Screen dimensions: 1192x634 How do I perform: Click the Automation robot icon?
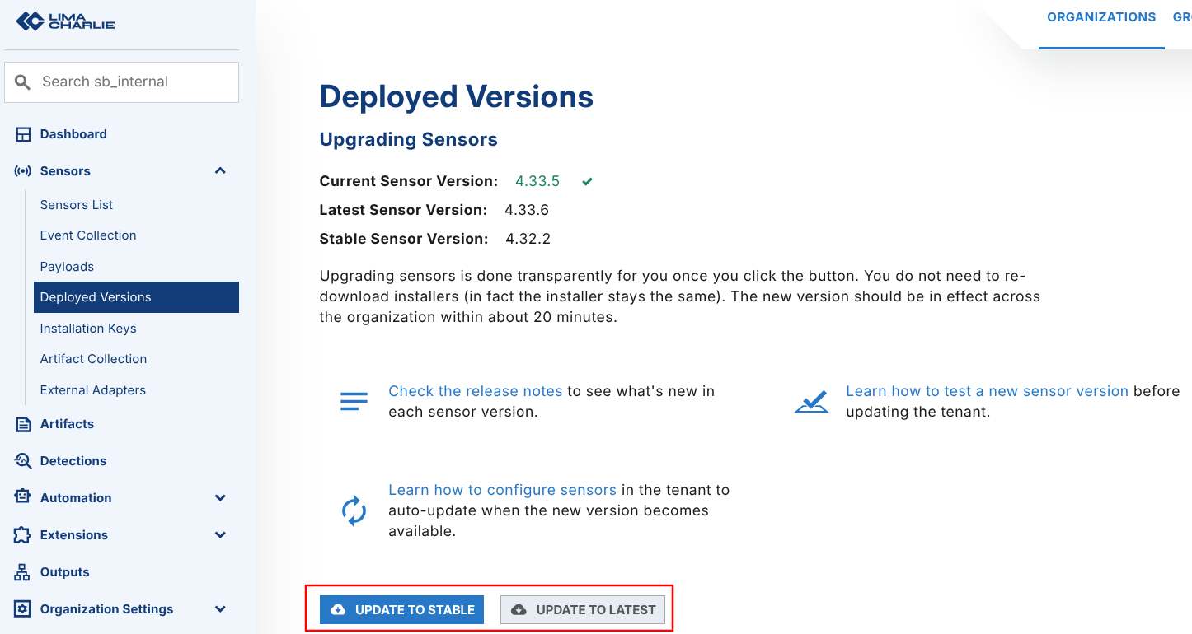pyautogui.click(x=23, y=497)
